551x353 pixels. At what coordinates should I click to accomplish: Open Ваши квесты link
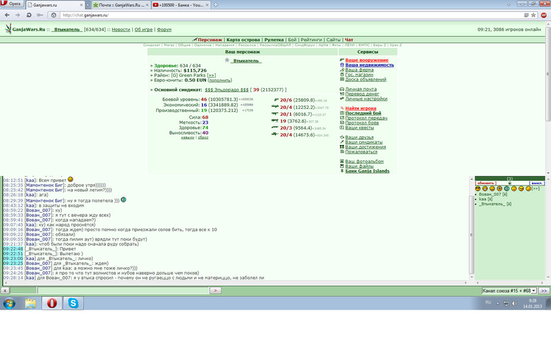360,127
